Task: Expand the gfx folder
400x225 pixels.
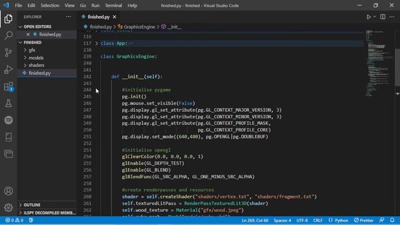Action: coord(32,50)
